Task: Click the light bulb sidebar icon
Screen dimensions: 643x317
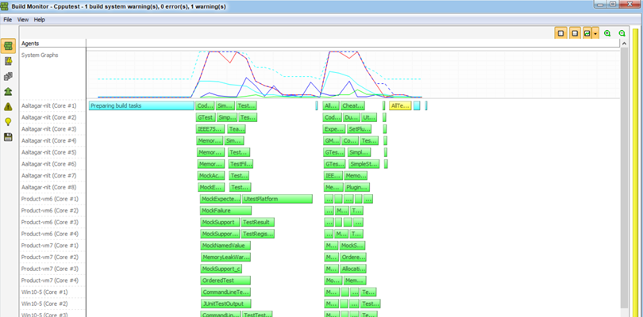Action: [x=9, y=121]
